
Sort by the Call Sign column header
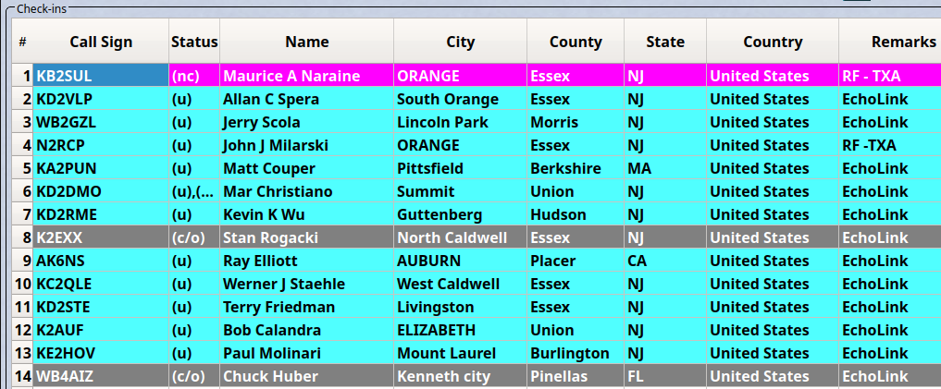click(x=101, y=42)
